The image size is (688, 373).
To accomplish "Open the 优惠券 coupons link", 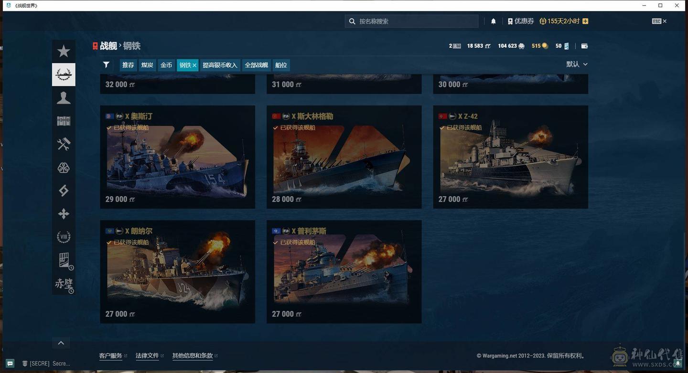I will [524, 21].
